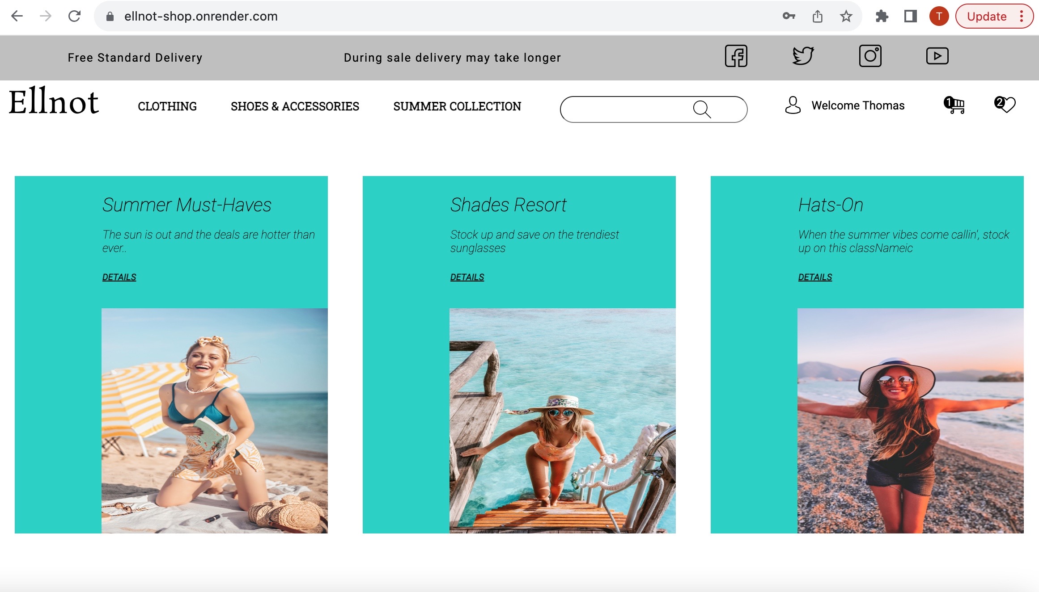
Task: Click the shopping cart icon
Action: click(x=954, y=105)
